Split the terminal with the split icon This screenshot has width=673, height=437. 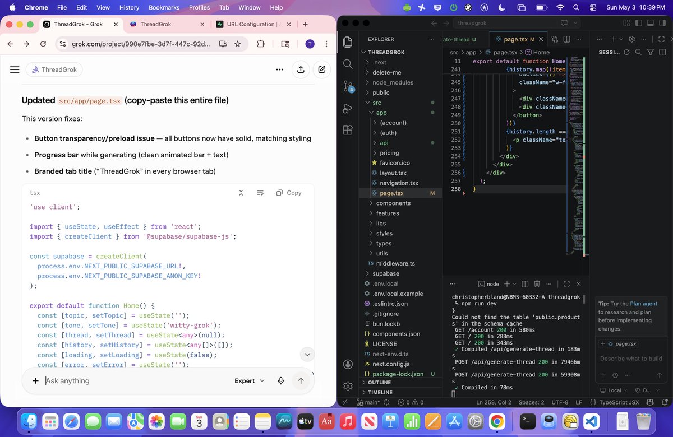(x=524, y=284)
